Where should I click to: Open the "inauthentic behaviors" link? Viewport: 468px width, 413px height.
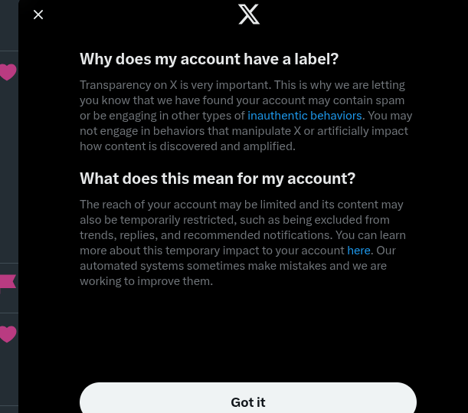tap(304, 115)
